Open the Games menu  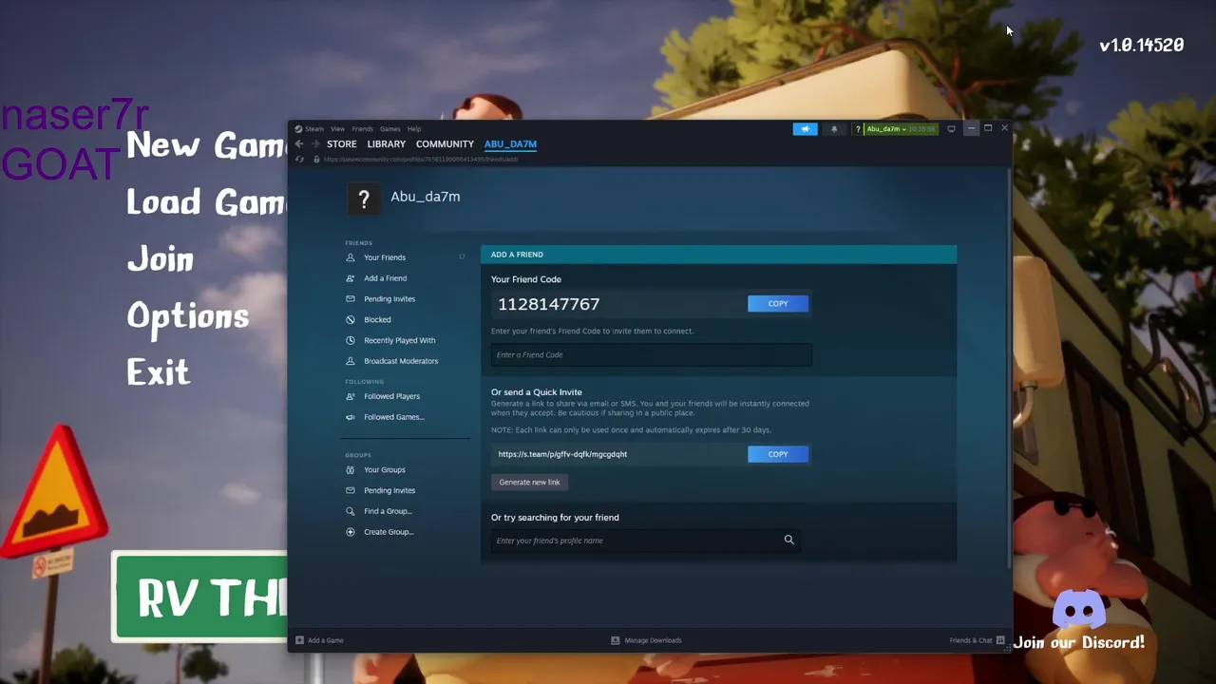(390, 129)
